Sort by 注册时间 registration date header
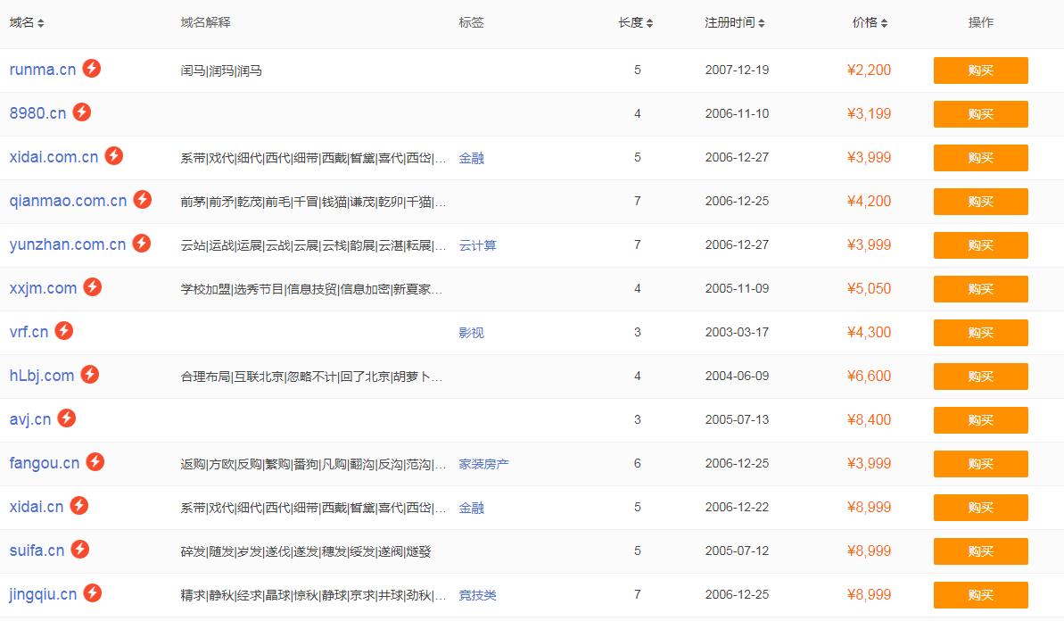The image size is (1064, 621). pyautogui.click(x=734, y=22)
